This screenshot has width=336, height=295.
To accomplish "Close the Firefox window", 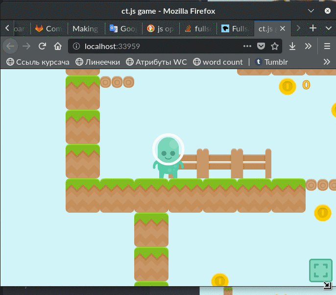I will tap(327, 11).
